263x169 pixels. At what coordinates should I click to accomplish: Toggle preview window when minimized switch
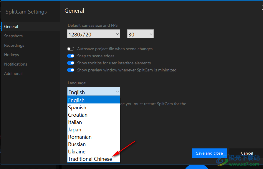click(71, 70)
